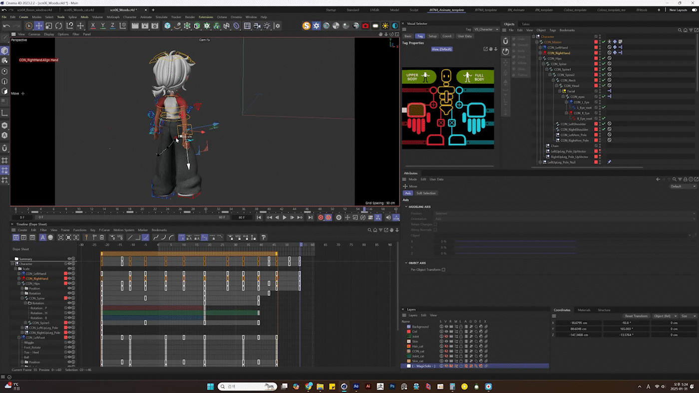Click the Undo arrow icon
The width and height of the screenshot is (699, 393).
coord(6,26)
